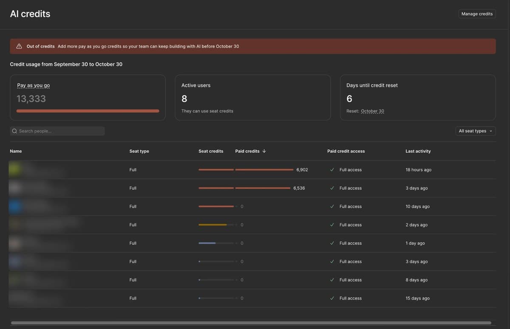This screenshot has height=329, width=510.
Task: Click the AI credits page title
Action: click(30, 14)
